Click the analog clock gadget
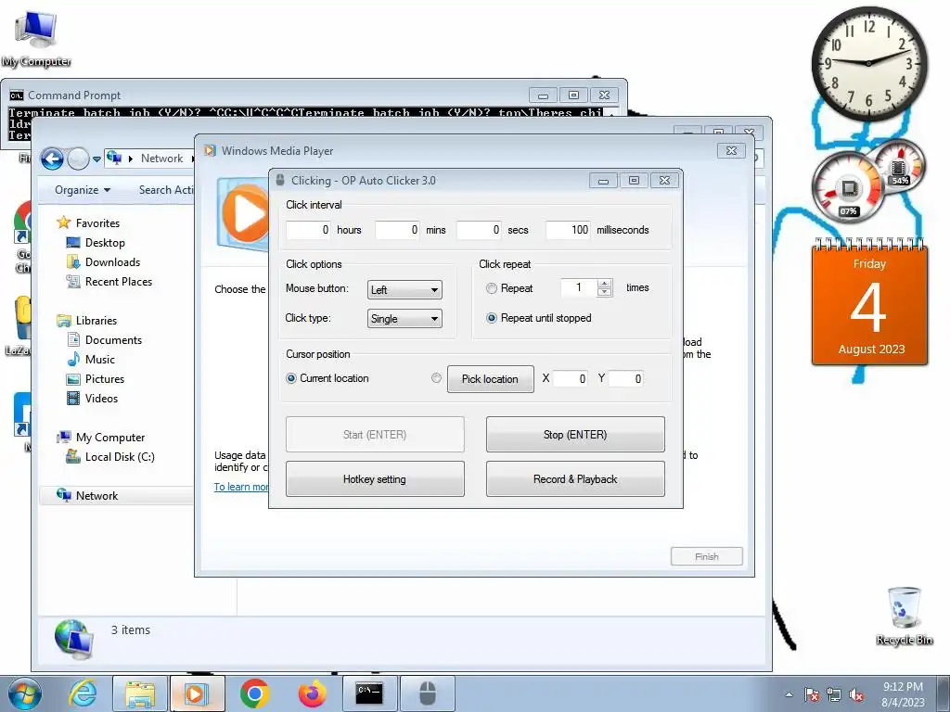The image size is (950, 712). click(x=868, y=63)
